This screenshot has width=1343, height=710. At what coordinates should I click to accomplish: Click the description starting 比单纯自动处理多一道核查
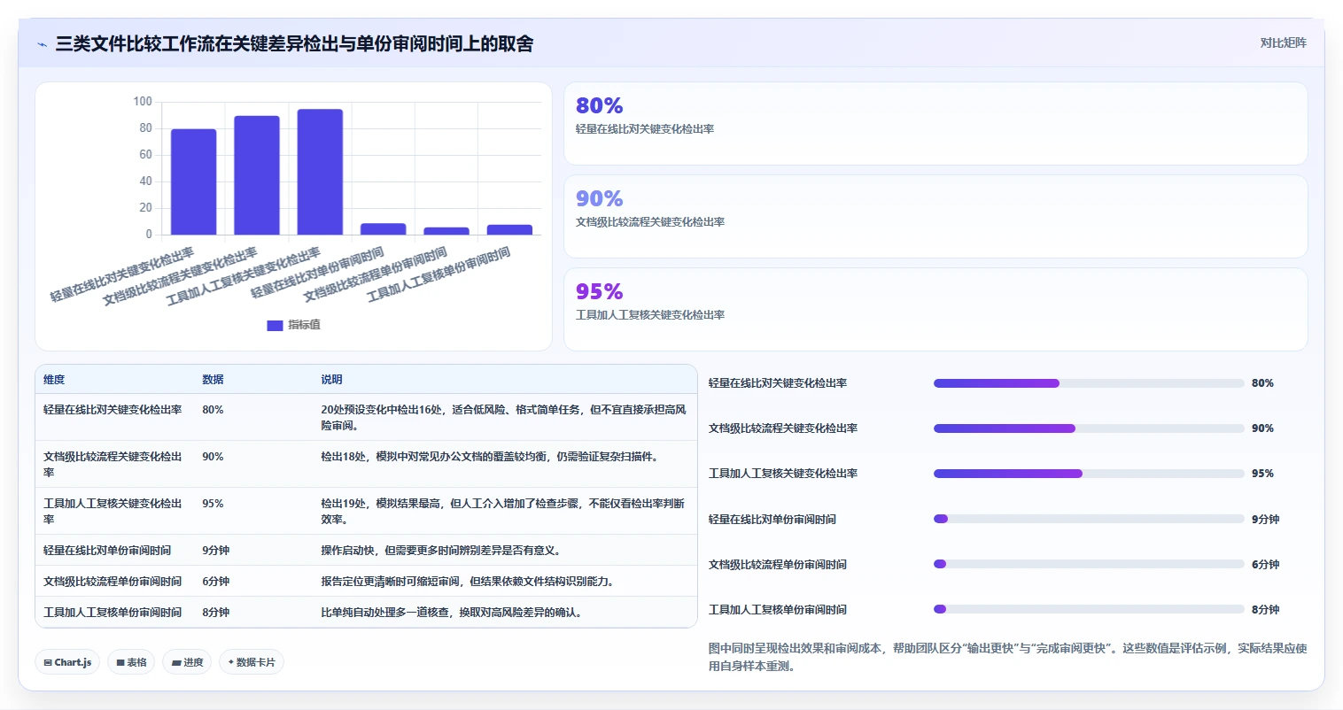point(451,612)
